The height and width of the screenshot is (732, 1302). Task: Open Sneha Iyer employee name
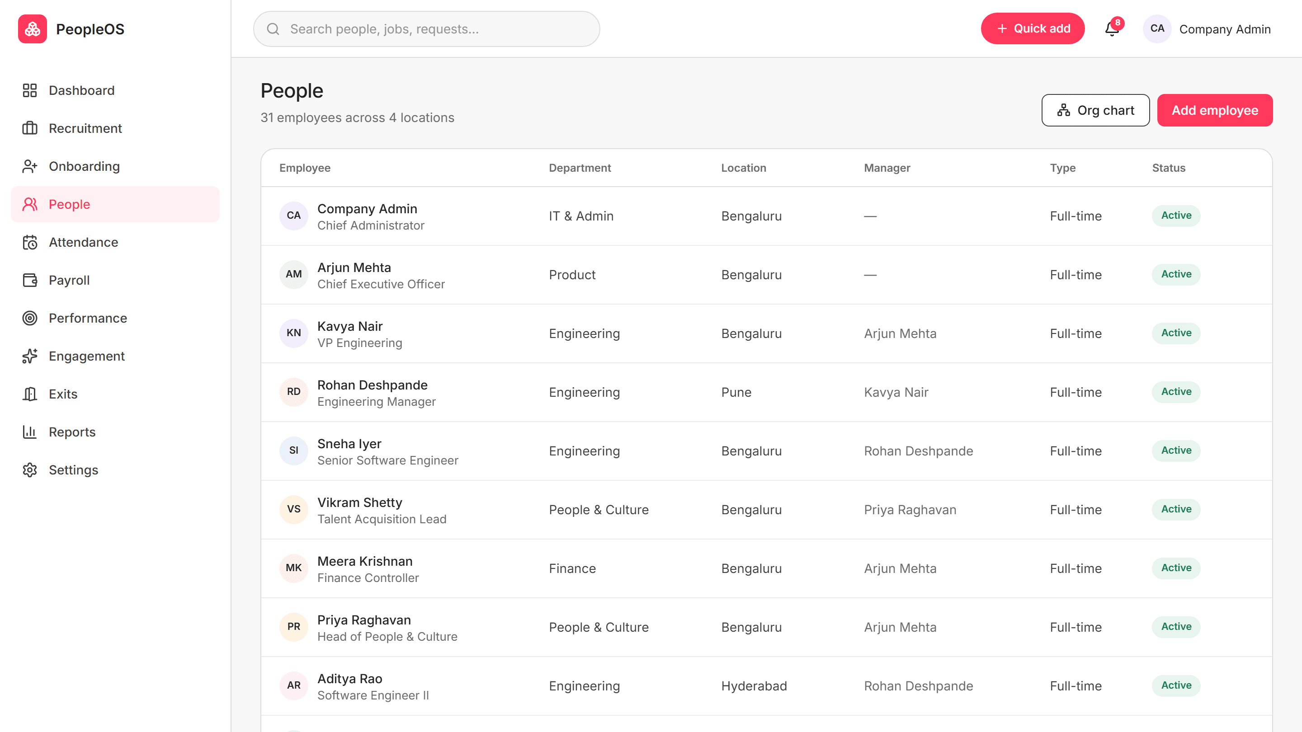pyautogui.click(x=349, y=444)
